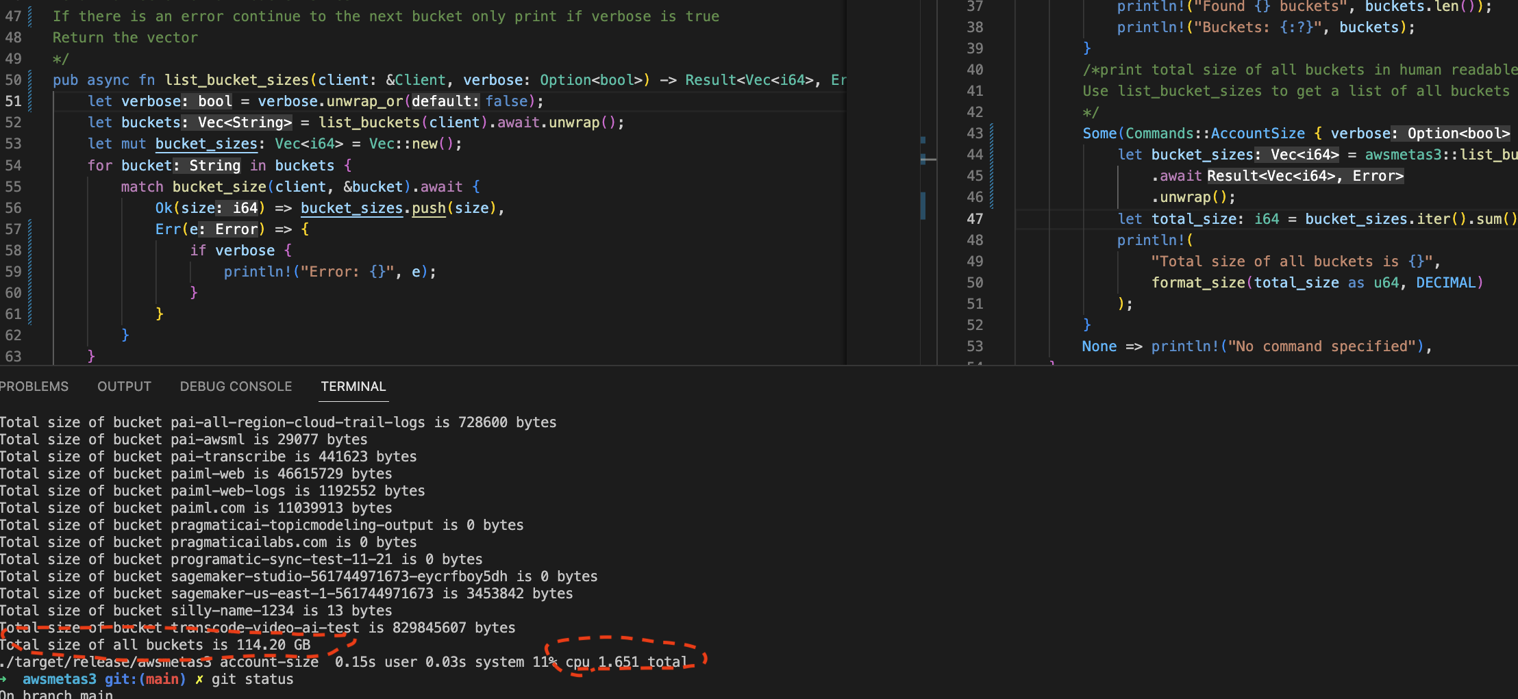
Task: Click 'None => println!' line 53
Action: 1257,346
